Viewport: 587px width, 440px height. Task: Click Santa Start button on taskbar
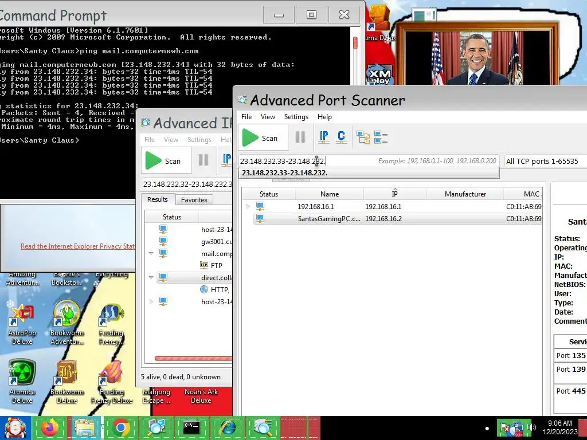pyautogui.click(x=15, y=427)
